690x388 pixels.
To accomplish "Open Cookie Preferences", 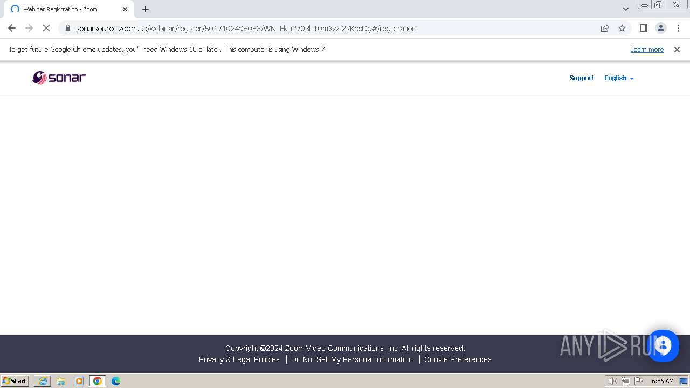I will tap(458, 359).
